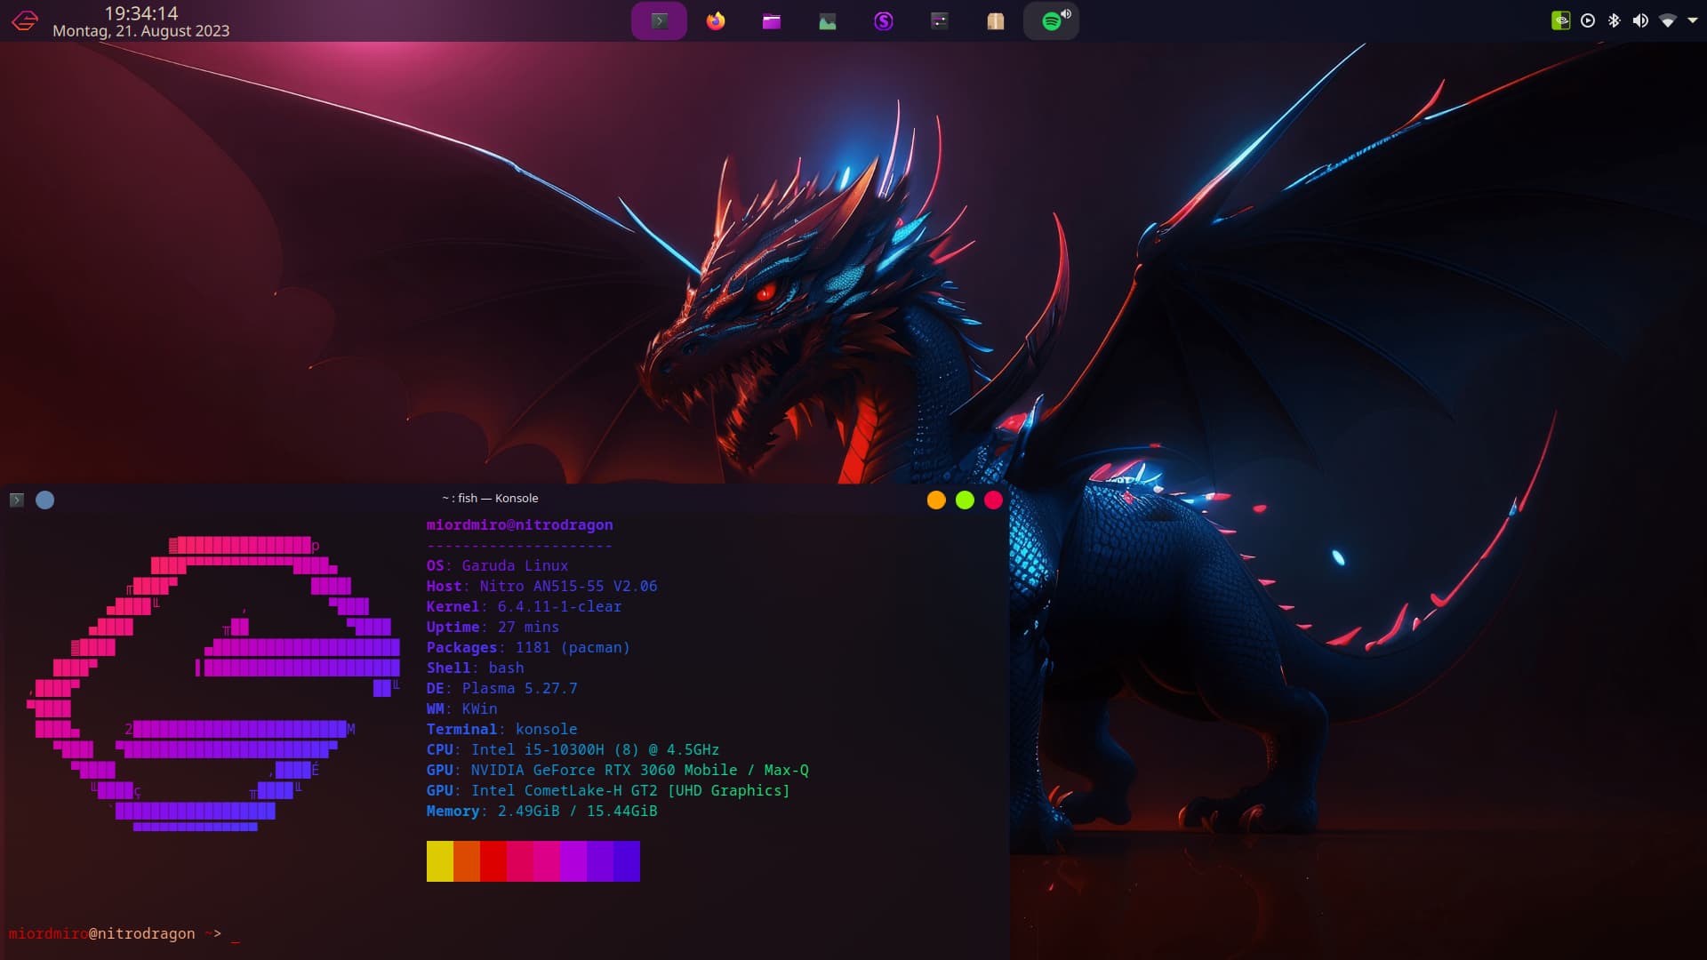
Task: Click the 'Kernel: 6.4.11-1-clear' line
Action: point(524,607)
